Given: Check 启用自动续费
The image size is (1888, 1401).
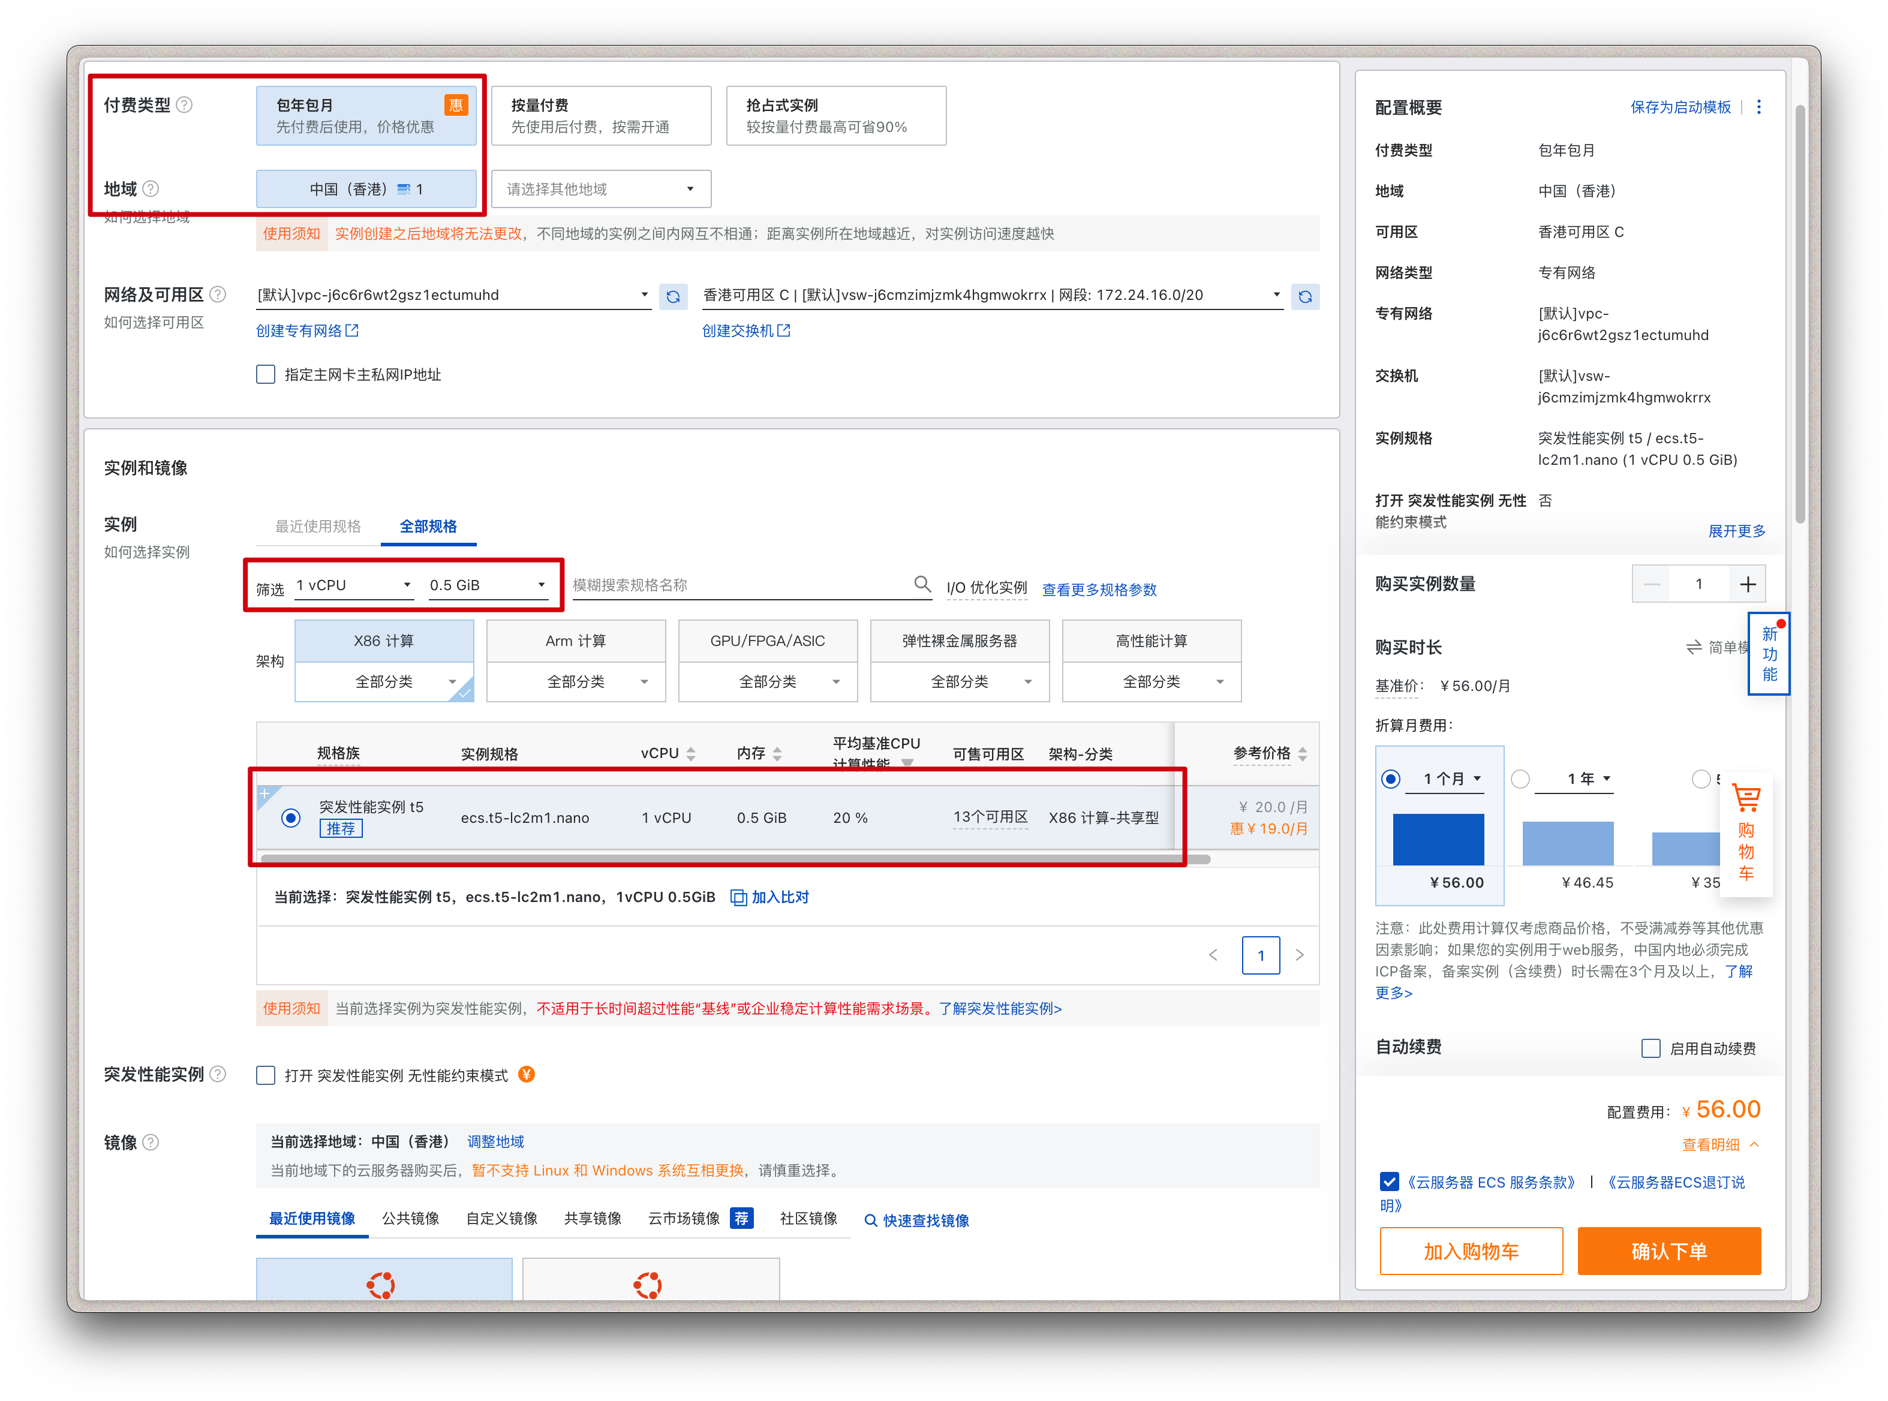Looking at the screenshot, I should (1651, 1048).
